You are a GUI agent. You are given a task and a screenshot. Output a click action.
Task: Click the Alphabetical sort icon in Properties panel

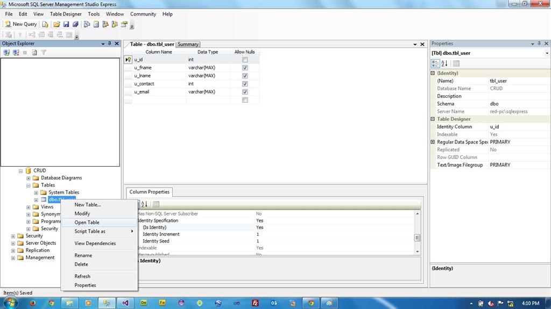pyautogui.click(x=444, y=63)
